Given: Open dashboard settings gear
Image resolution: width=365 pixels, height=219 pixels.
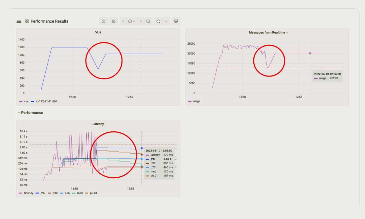Looking at the screenshot, I should pyautogui.click(x=114, y=21).
